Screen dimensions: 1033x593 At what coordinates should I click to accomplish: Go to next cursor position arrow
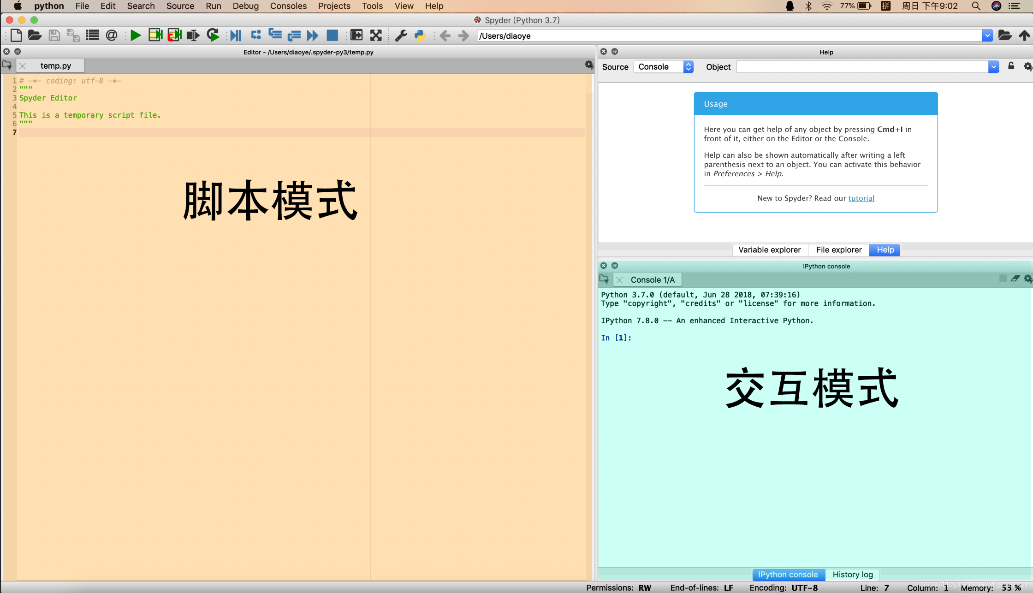point(463,36)
